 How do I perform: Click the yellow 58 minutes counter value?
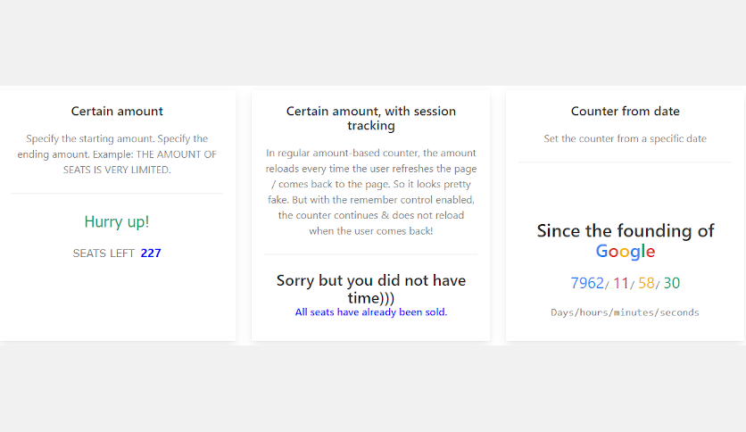pos(646,284)
